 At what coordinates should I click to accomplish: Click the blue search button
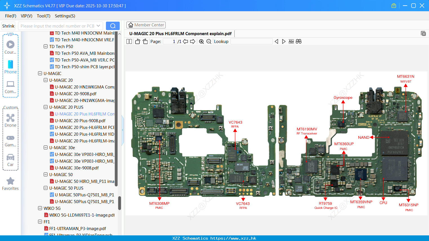click(113, 26)
